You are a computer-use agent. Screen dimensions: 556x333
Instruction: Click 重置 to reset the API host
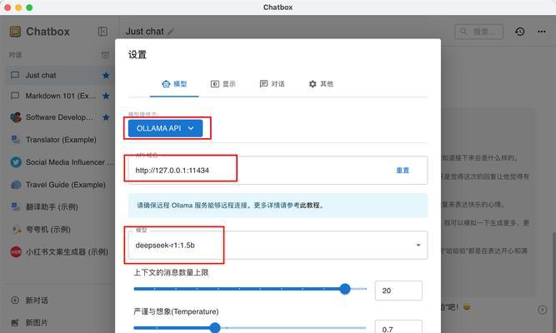403,171
